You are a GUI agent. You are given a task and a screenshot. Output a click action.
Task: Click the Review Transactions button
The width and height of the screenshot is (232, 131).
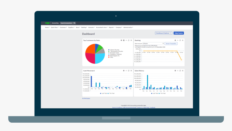point(171,44)
